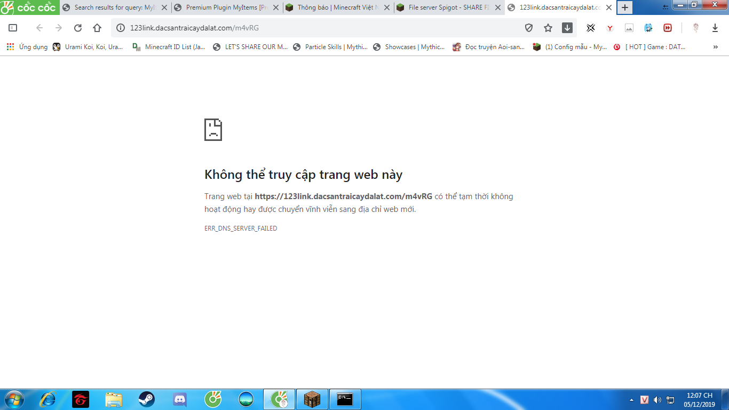This screenshot has height=410, width=729.
Task: Open the Minecraft crafting table taskbar app
Action: click(312, 399)
